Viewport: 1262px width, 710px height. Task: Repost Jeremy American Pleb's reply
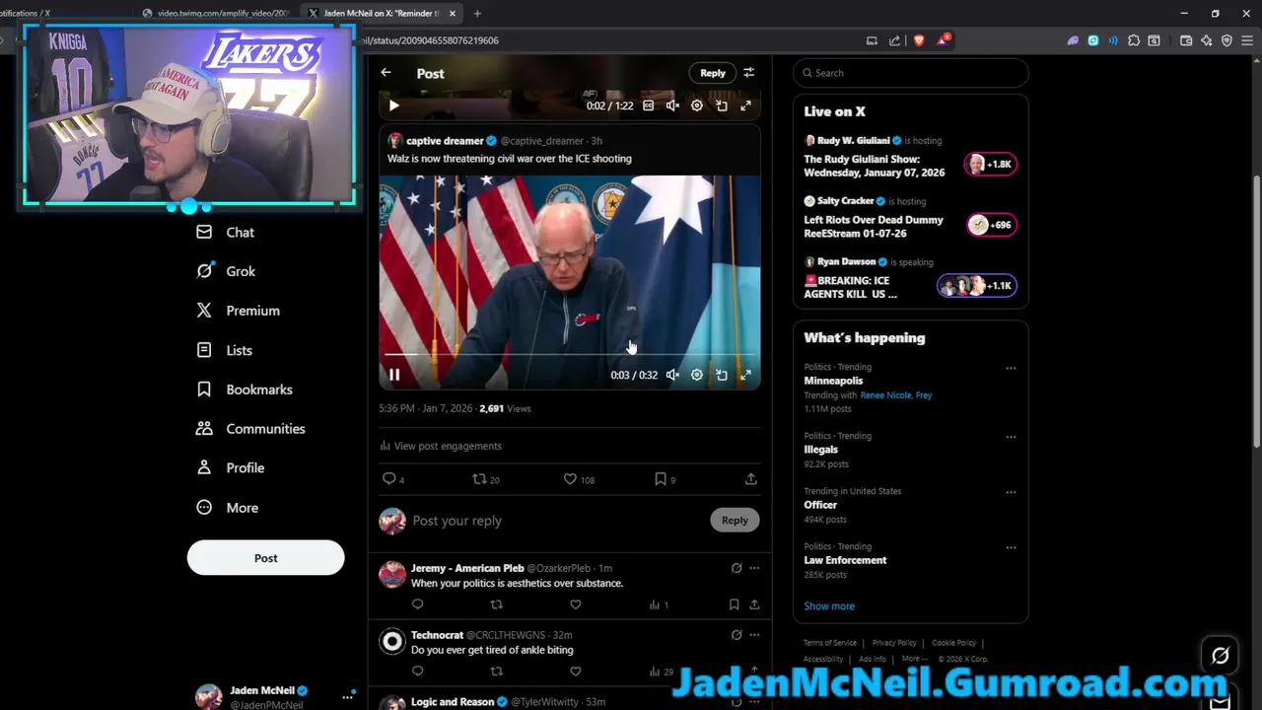point(496,604)
